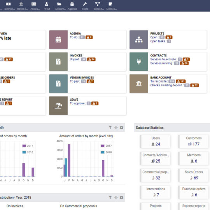
Task: Open late services running badge 26
Action: click(184, 63)
